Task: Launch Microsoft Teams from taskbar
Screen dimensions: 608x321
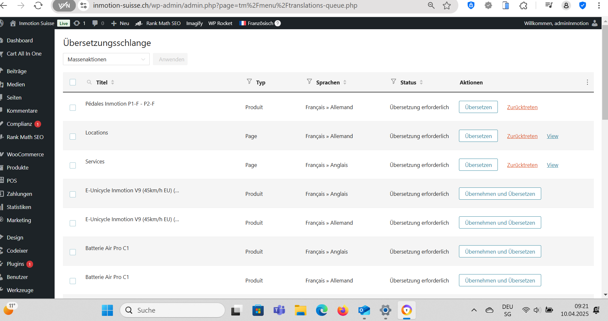Action: pyautogui.click(x=279, y=310)
